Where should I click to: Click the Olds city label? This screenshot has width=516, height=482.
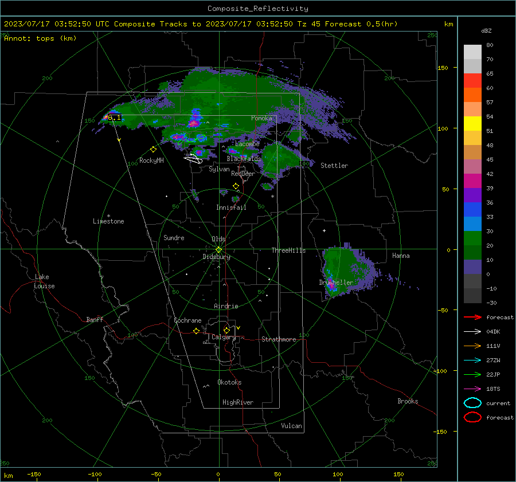(x=218, y=239)
